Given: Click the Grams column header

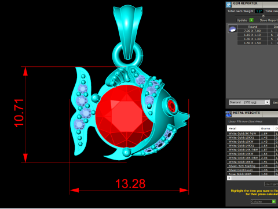Looking at the screenshot, I should coord(266,128).
